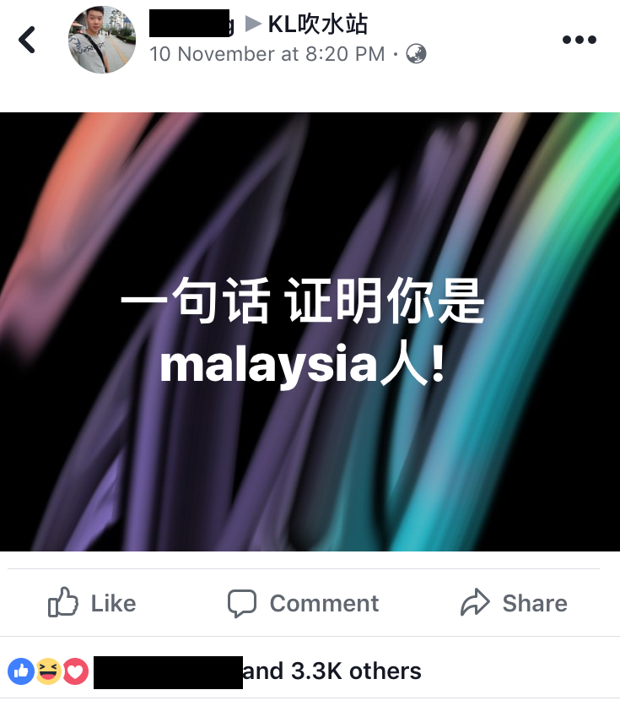Screen dimensions: 620x717
Task: Click the redacted reactor name beside reactions
Action: click(x=168, y=672)
